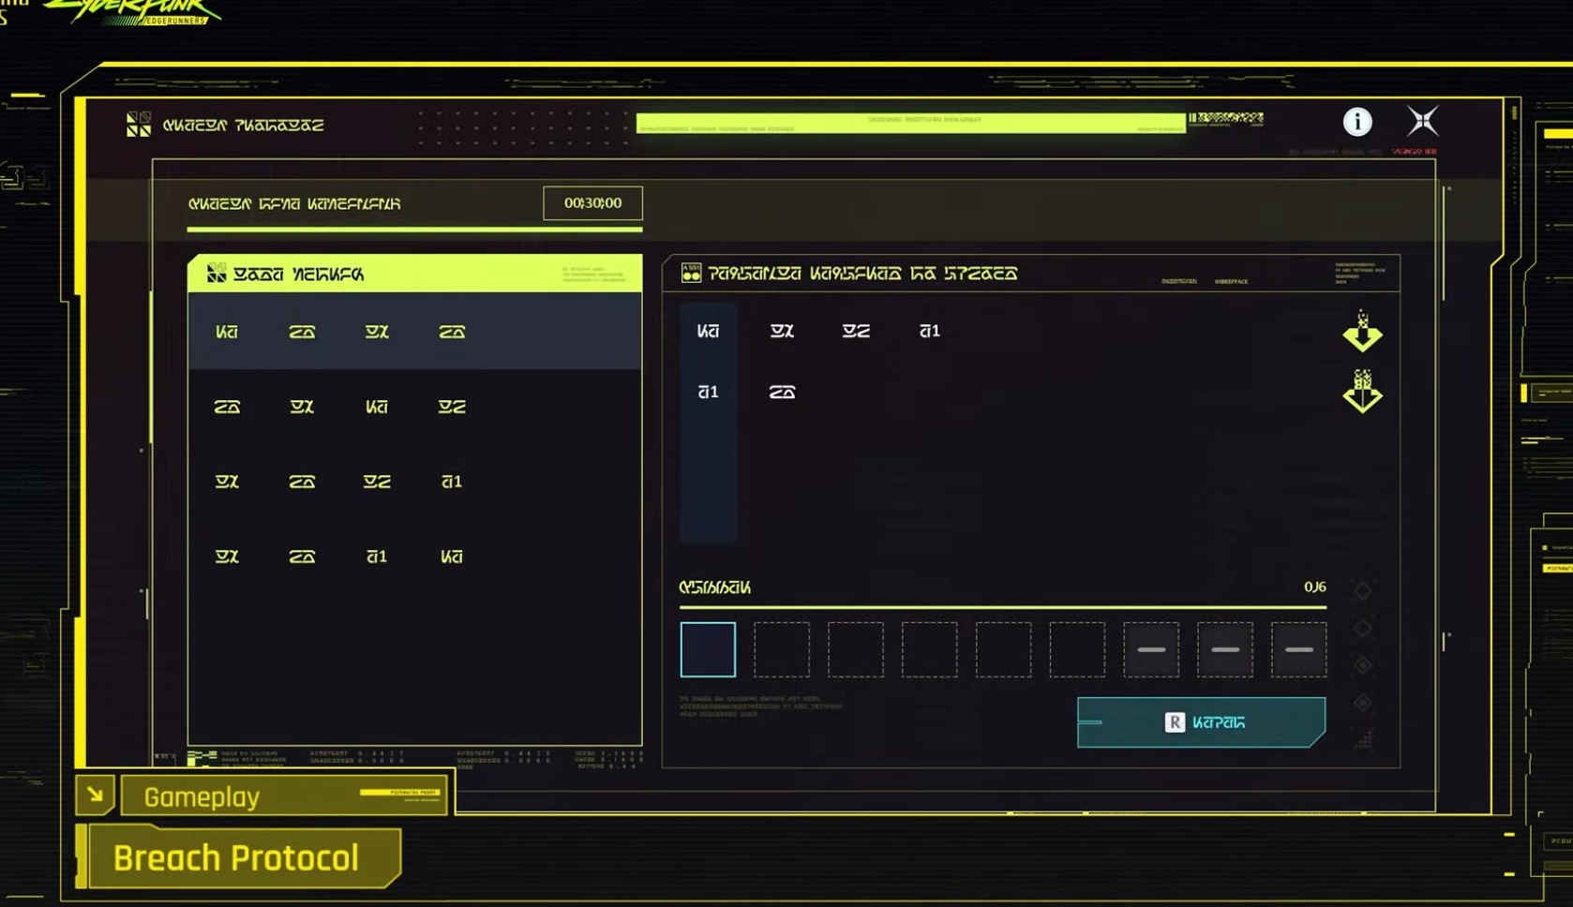Image resolution: width=1573 pixels, height=907 pixels.
Task: Select code matrix cell in row 4, column 4
Action: (x=452, y=557)
